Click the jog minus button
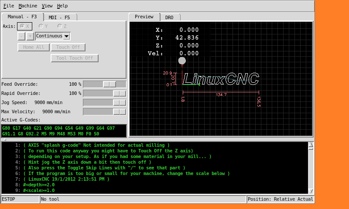 [21, 36]
